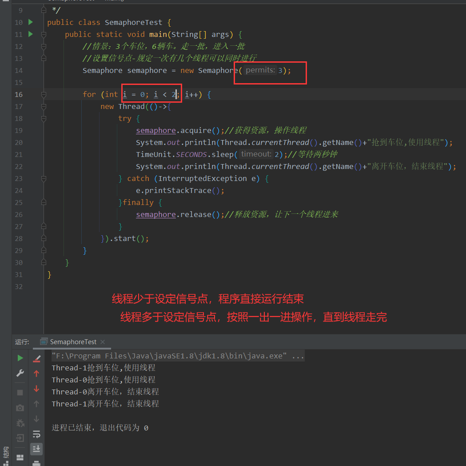
Task: Click line number 14 in gutter
Action: (18, 71)
